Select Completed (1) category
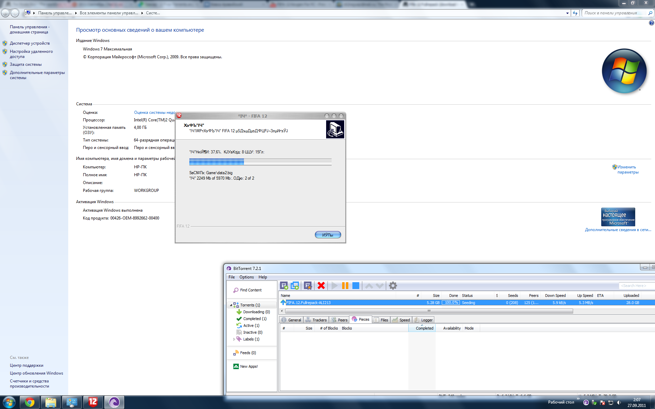This screenshot has height=409, width=655. pyautogui.click(x=254, y=319)
